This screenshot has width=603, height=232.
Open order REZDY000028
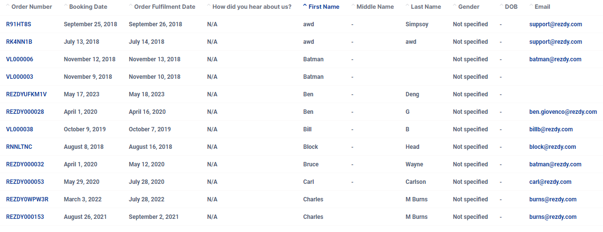coord(25,112)
